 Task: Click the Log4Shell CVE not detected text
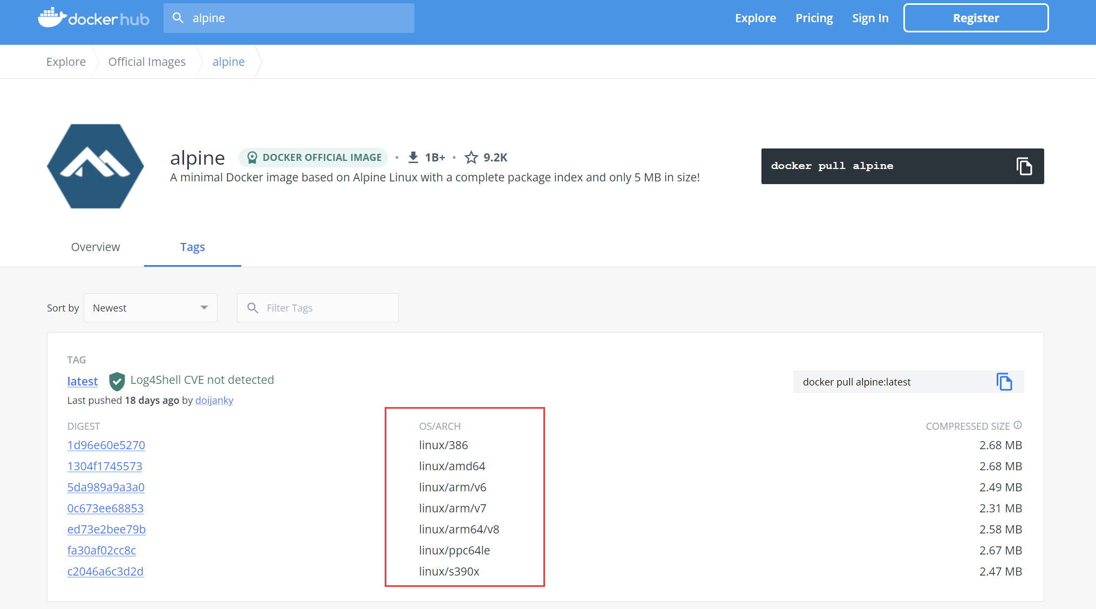click(202, 380)
